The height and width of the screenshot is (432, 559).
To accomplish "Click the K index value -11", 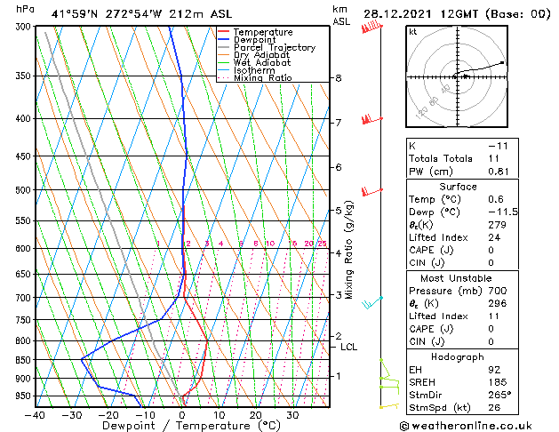I will tap(498, 146).
